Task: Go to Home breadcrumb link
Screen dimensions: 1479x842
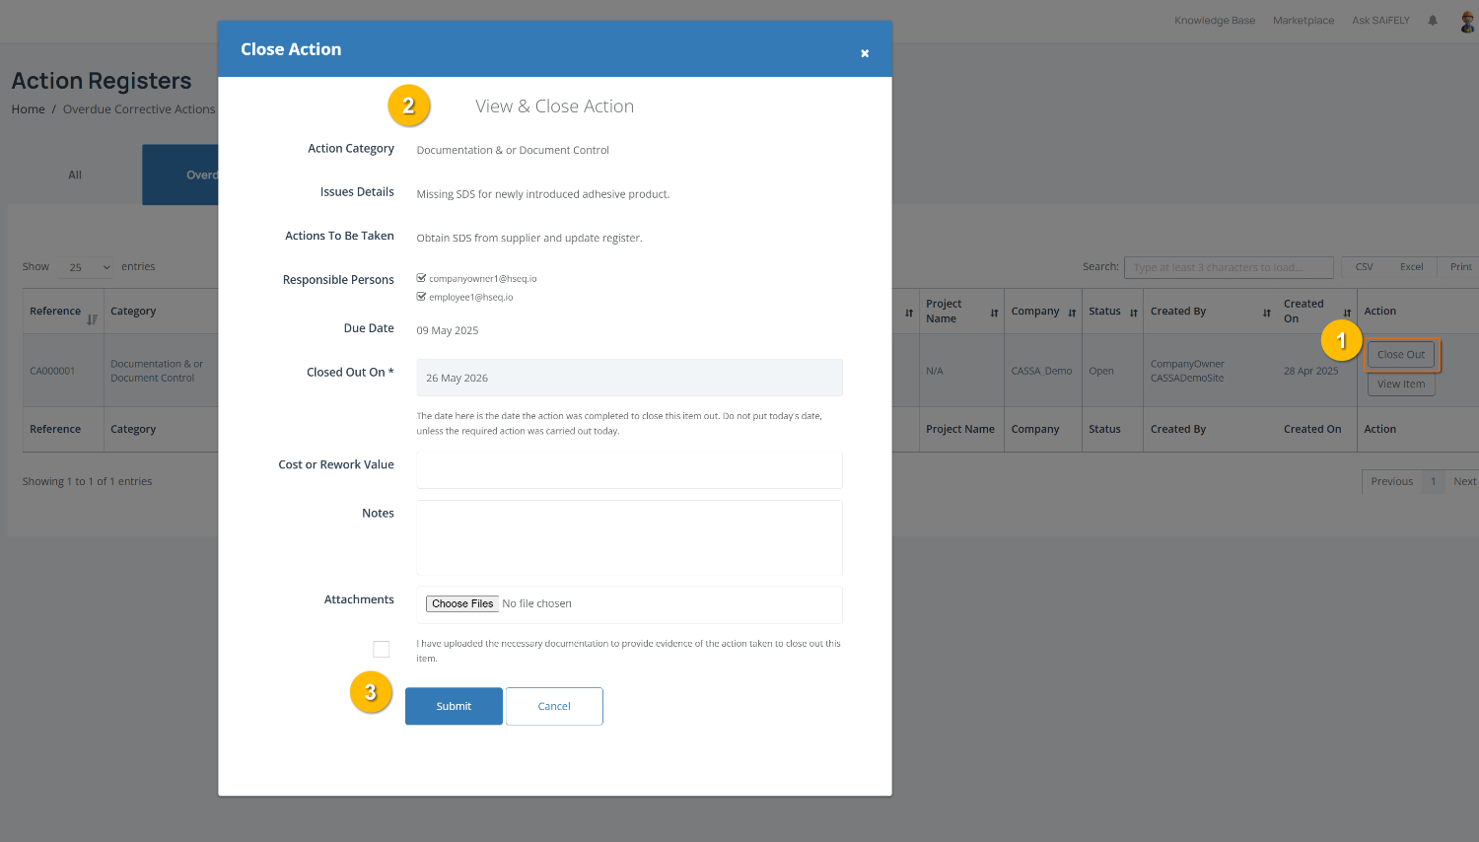Action: click(x=28, y=109)
